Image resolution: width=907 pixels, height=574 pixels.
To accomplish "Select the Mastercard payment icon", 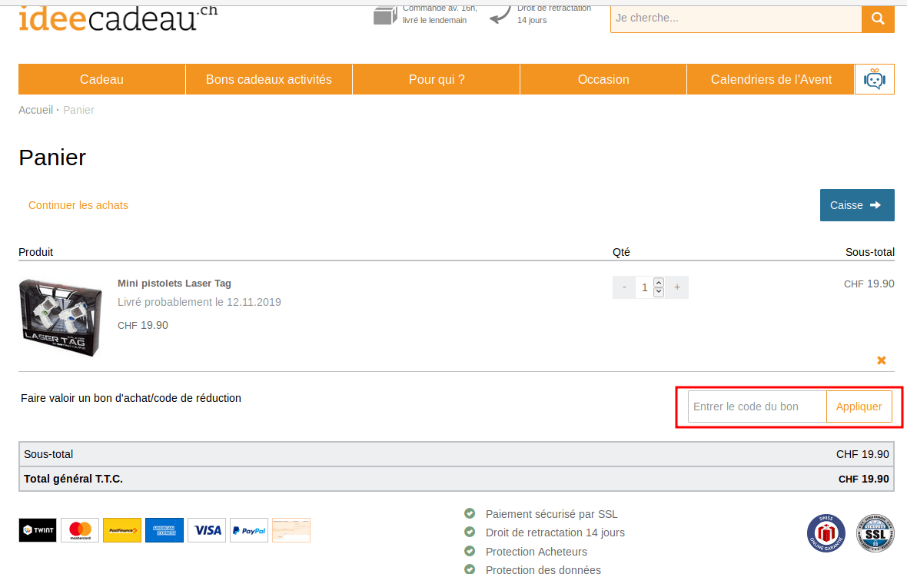I will click(x=79, y=530).
